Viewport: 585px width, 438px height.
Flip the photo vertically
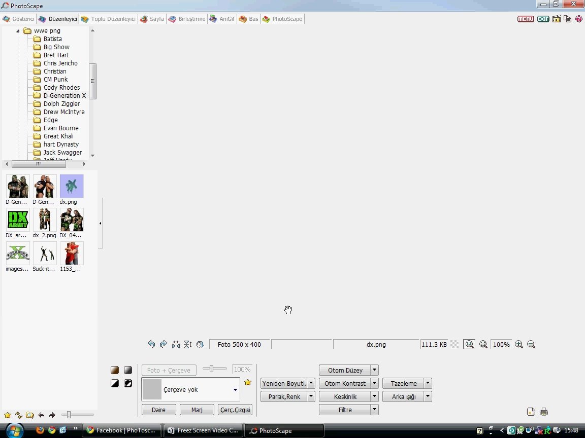pos(188,345)
